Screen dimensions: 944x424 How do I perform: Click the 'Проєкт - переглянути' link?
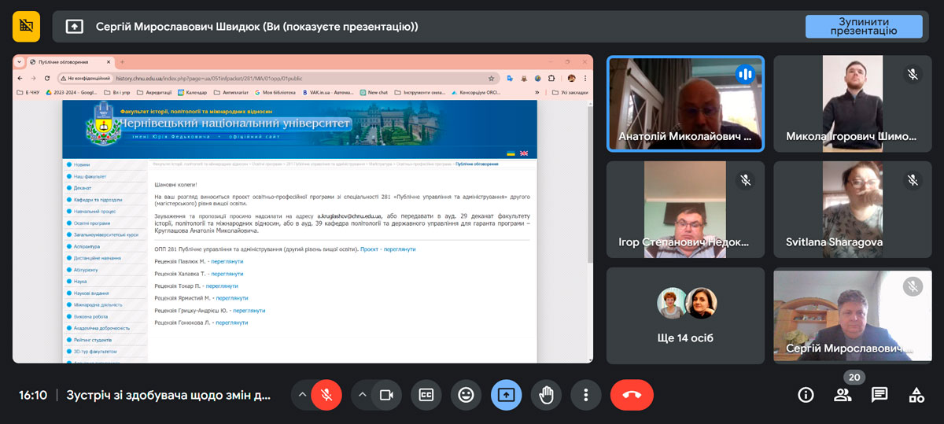tap(388, 249)
